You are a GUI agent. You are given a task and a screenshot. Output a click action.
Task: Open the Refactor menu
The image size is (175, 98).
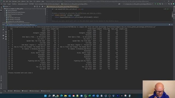coord(24,1)
